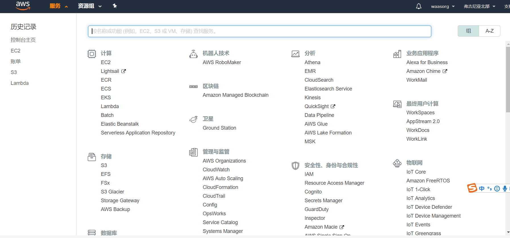Open Billing (账单) from history

tap(16, 62)
